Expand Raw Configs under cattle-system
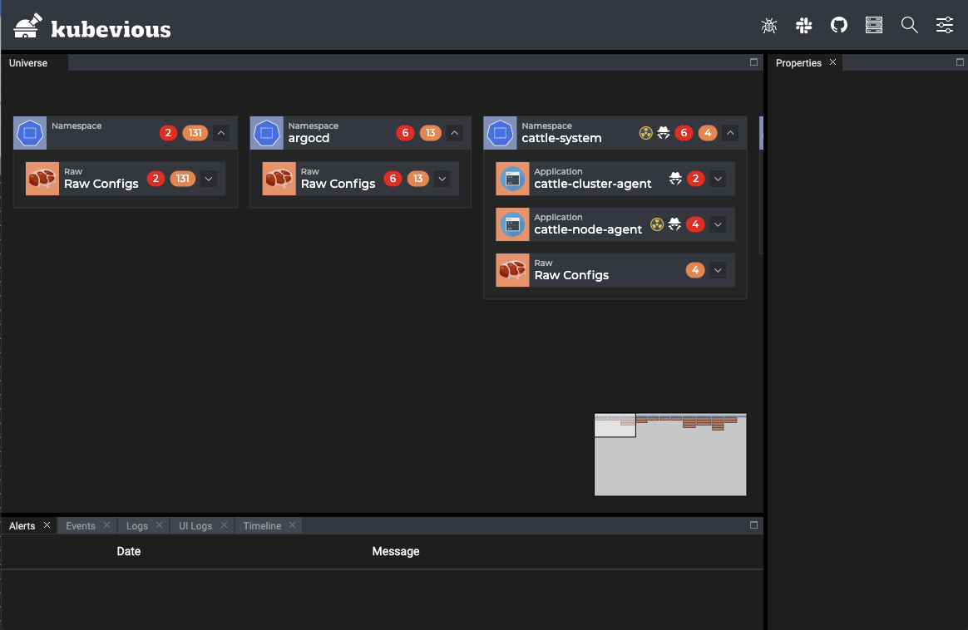Viewport: 968px width, 630px height. point(718,270)
